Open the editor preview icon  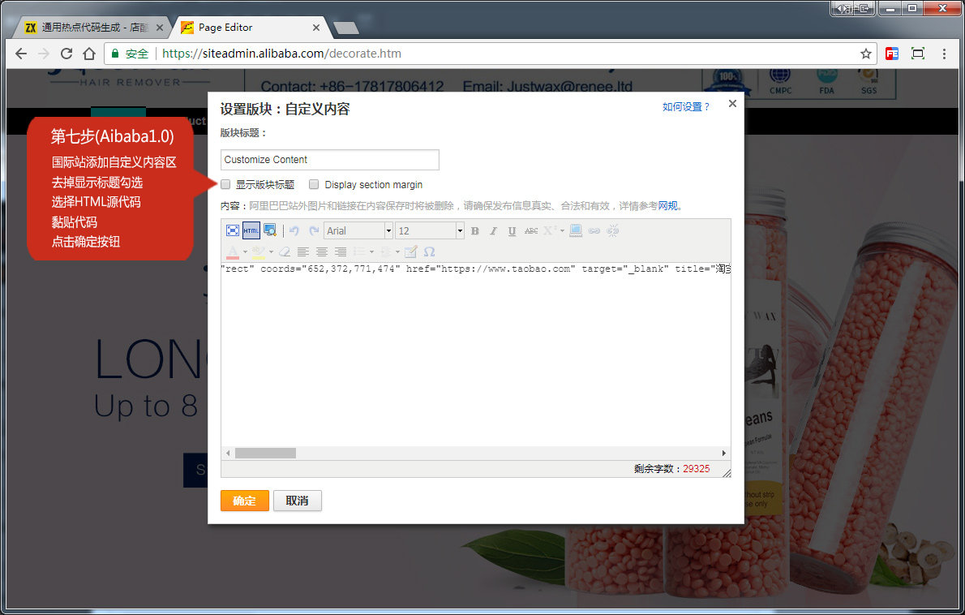(269, 231)
